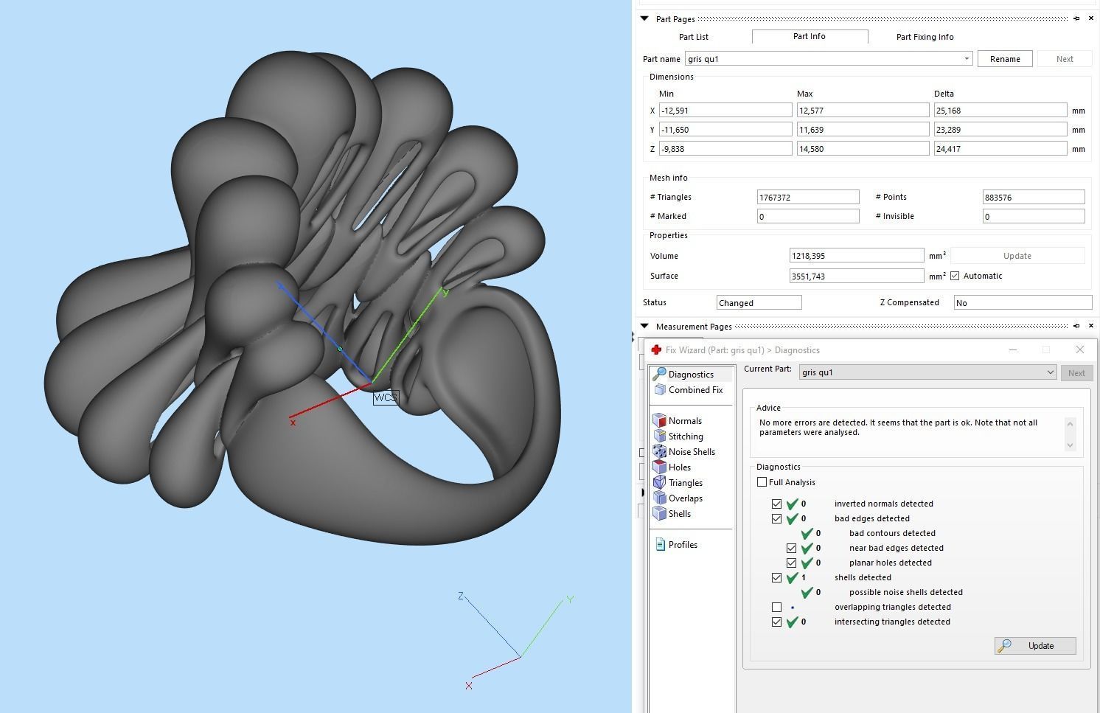Uncheck shells detected
Viewport: 1100px width, 713px height.
pyautogui.click(x=776, y=578)
